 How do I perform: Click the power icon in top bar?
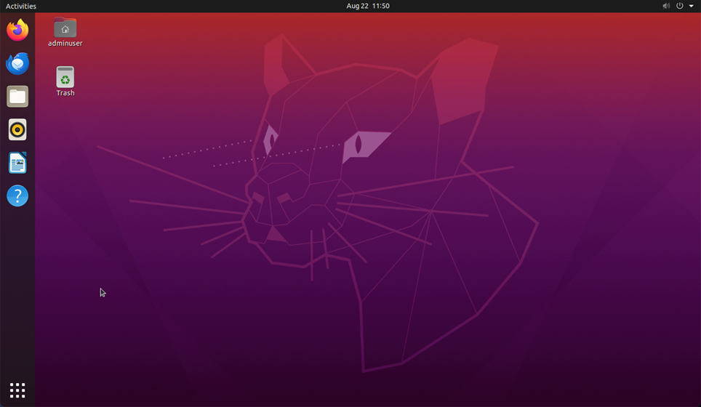point(679,6)
